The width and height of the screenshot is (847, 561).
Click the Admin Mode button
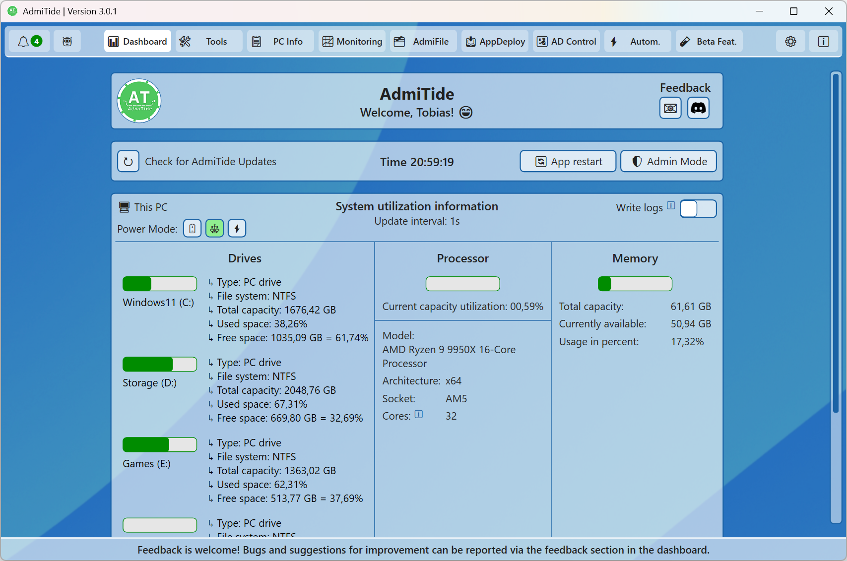click(668, 162)
